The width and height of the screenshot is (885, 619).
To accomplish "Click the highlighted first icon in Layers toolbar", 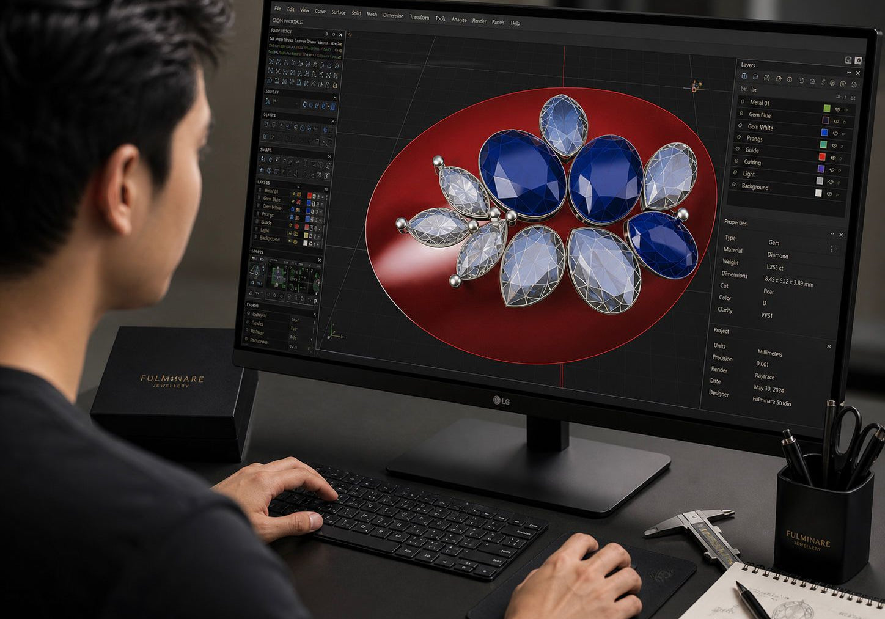I will click(744, 76).
